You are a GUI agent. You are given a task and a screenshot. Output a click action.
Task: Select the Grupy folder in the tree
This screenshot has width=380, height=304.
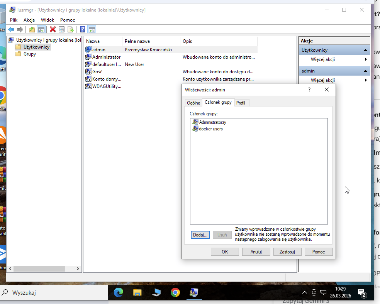29,54
